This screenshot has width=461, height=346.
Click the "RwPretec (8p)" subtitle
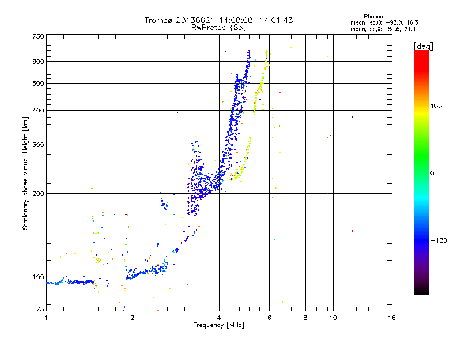tap(218, 28)
